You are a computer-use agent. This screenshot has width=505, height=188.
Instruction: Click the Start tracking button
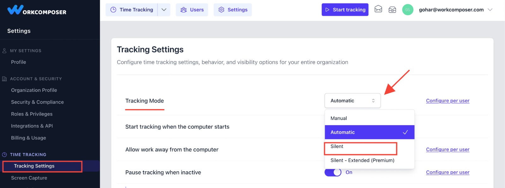(345, 10)
